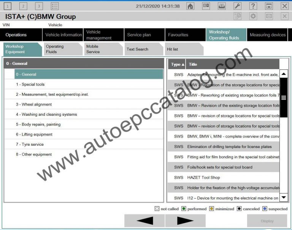The image size is (292, 230).
Task: Select 'HAZET Tool Shop' row
Action: coord(224,177)
